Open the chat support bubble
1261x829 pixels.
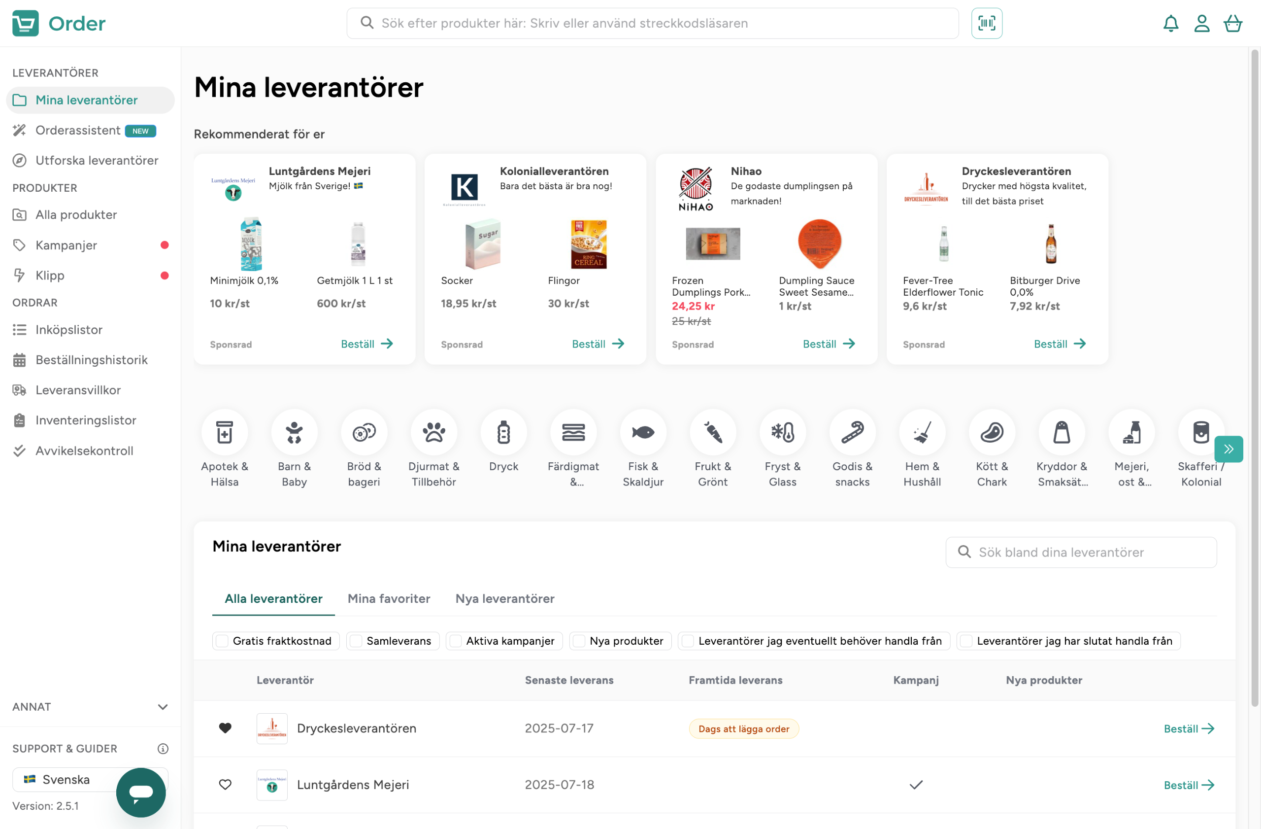(x=141, y=792)
